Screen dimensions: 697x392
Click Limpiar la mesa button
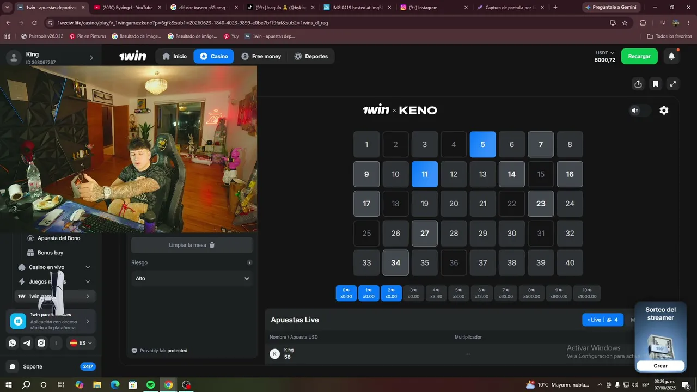192,245
